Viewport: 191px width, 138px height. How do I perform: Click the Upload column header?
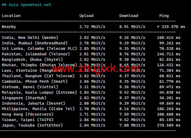click(86, 16)
